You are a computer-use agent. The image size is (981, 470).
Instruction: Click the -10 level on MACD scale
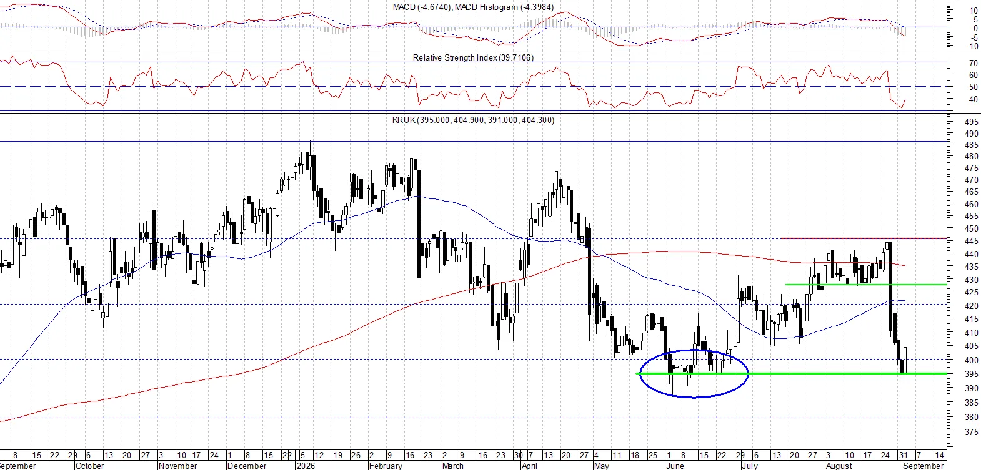point(972,46)
